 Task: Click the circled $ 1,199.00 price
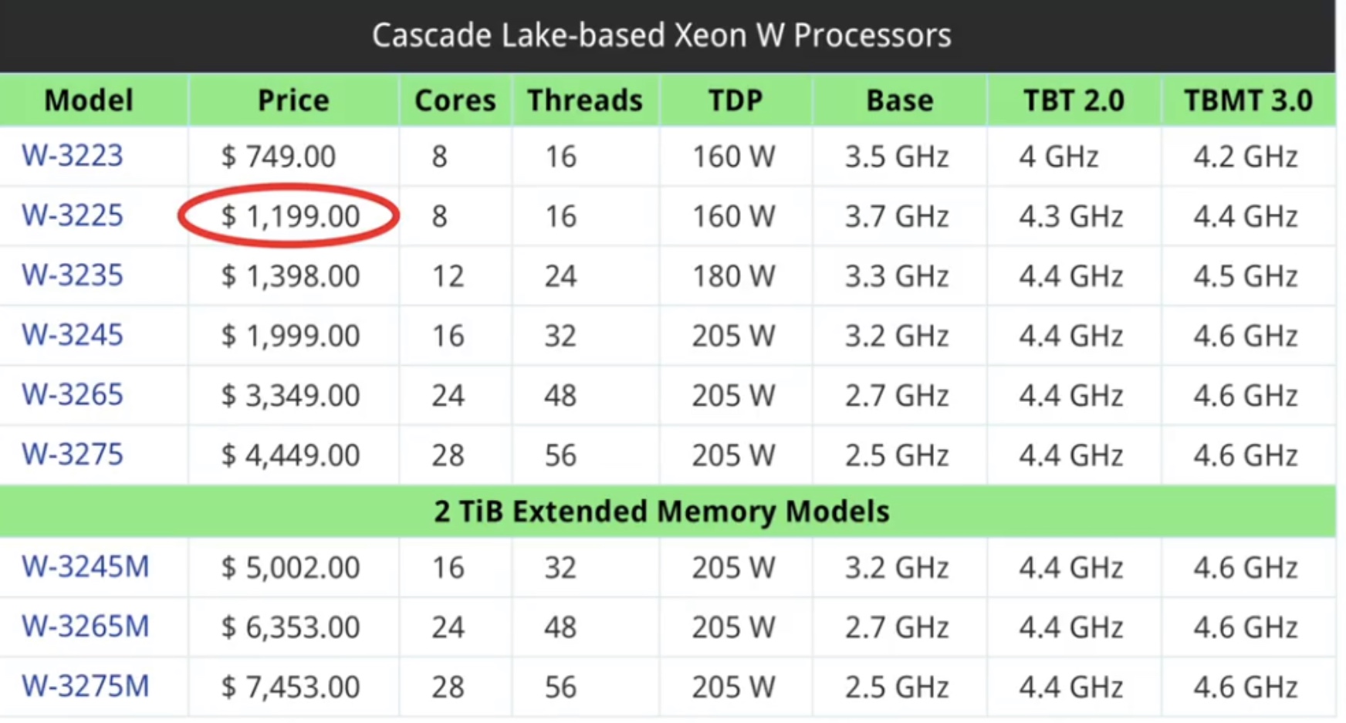point(290,216)
